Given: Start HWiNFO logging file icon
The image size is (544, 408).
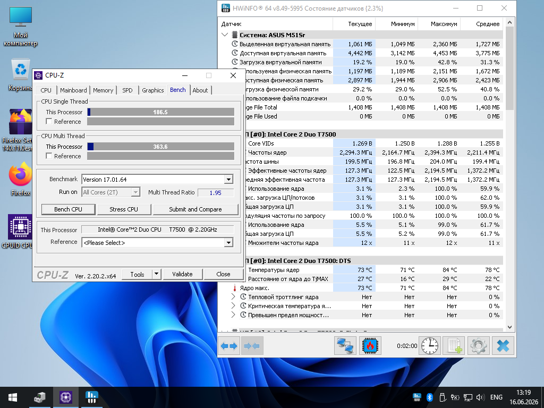Looking at the screenshot, I should (454, 345).
